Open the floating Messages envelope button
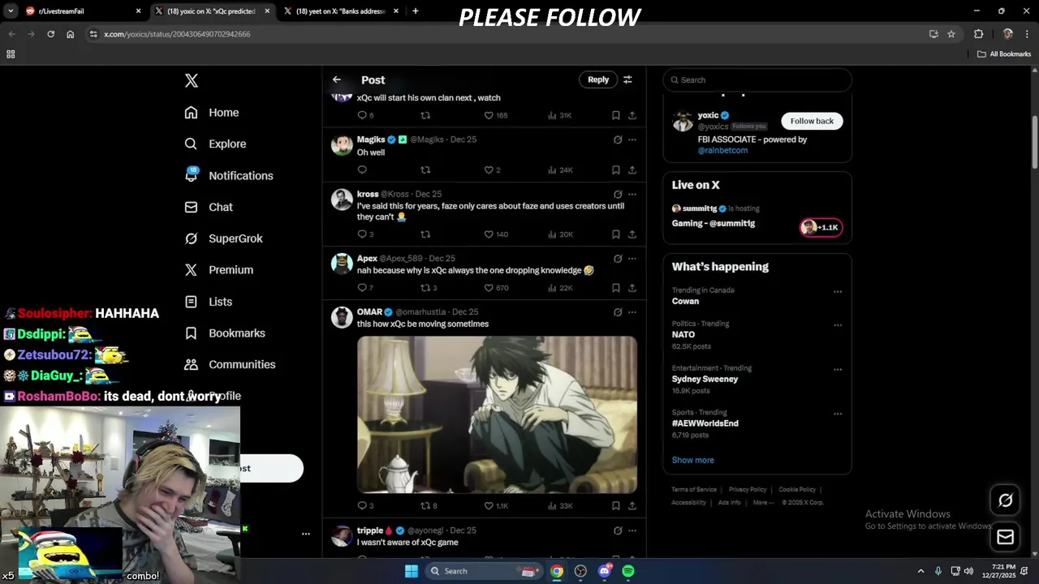The height and width of the screenshot is (584, 1039). 1005,537
